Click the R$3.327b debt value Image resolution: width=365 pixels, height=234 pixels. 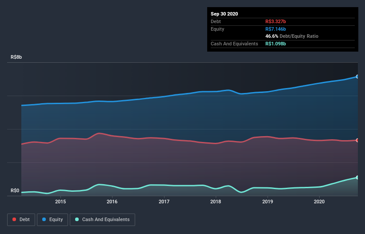276,21
